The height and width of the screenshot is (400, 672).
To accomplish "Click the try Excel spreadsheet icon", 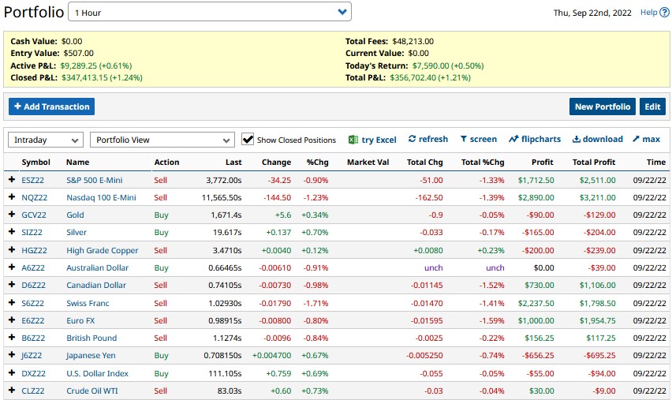I will tap(353, 140).
